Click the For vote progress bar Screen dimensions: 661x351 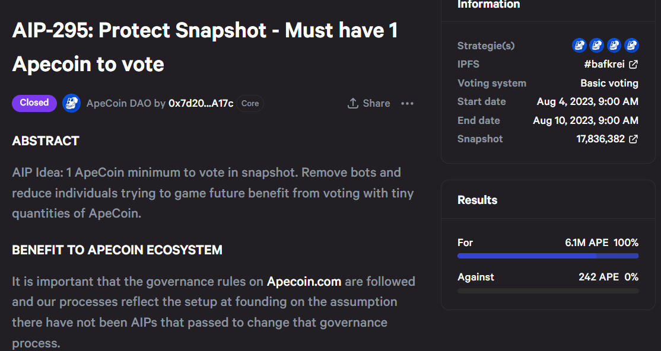(548, 256)
